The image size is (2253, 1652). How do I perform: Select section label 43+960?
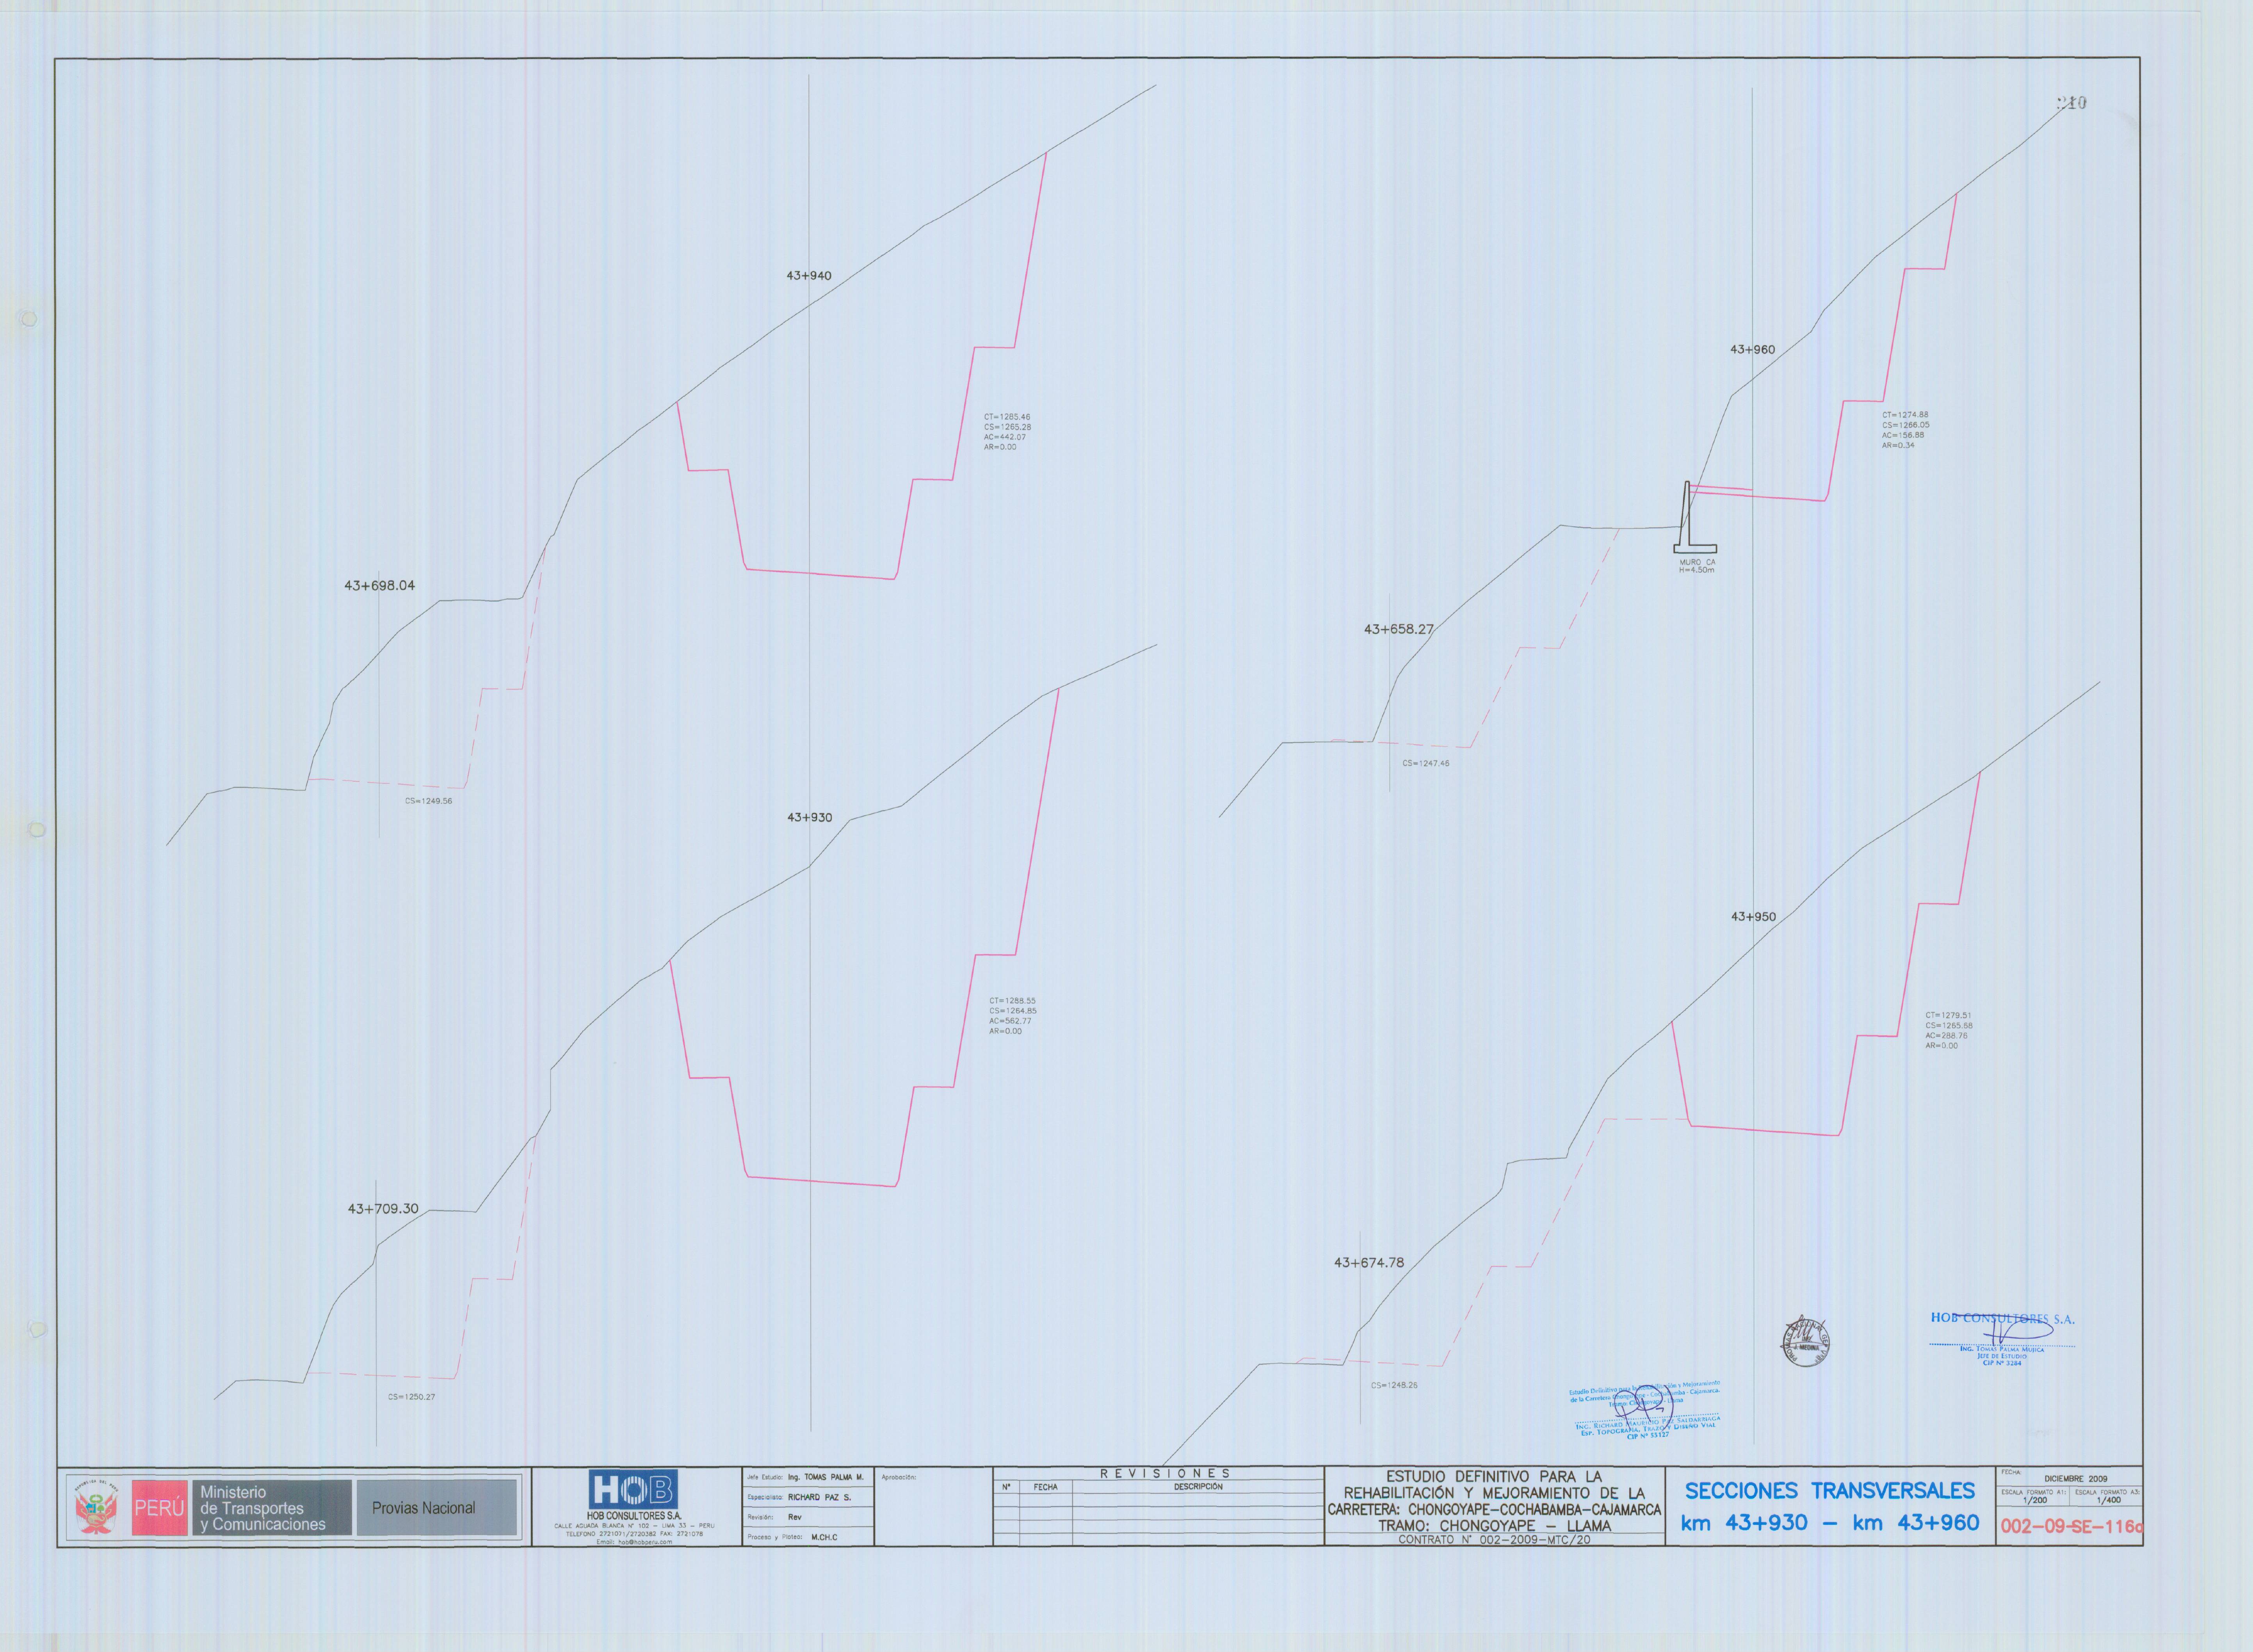(x=1753, y=350)
